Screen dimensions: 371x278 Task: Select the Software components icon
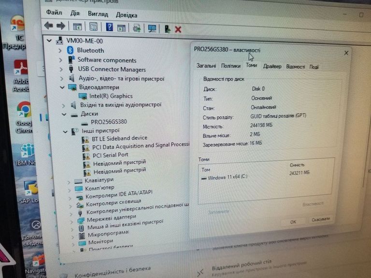[x=71, y=59]
